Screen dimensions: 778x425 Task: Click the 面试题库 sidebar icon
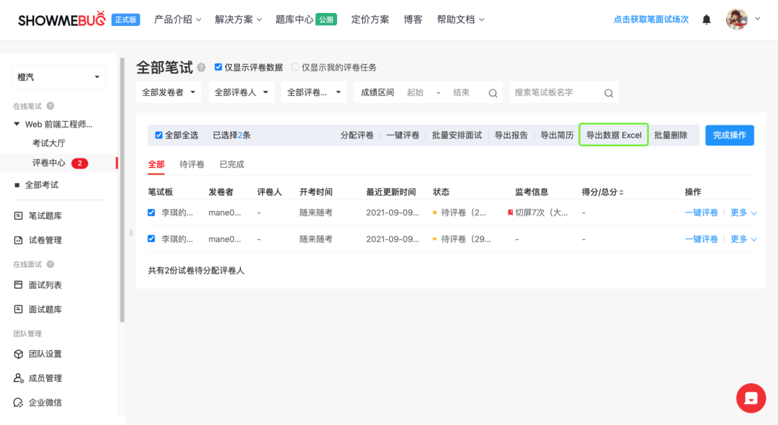point(18,309)
